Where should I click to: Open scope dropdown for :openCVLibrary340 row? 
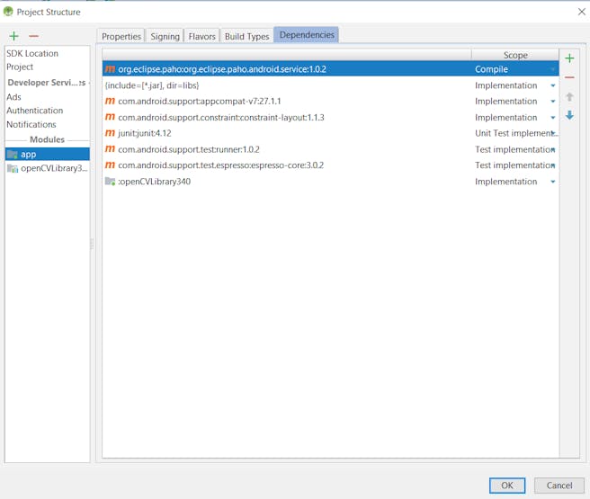(x=553, y=182)
